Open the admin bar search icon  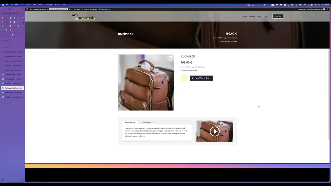pyautogui.click(x=328, y=9)
